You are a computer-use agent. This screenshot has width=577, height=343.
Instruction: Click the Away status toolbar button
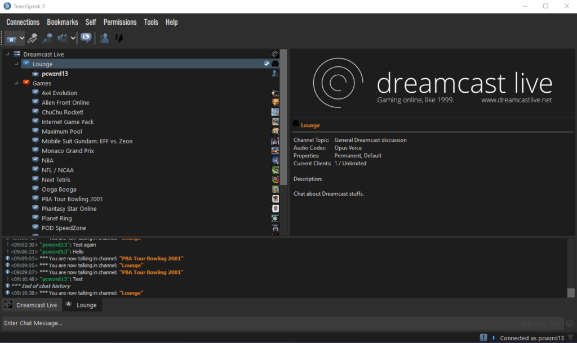click(x=11, y=39)
